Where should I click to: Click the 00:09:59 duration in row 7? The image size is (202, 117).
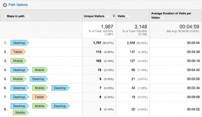(x=193, y=97)
